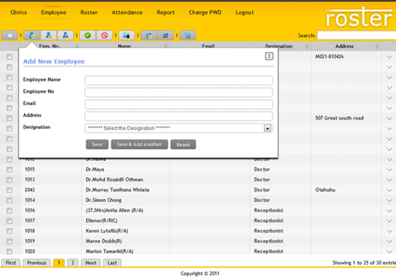
Task: Tick checkbox for Marion Tamariki row
Action: coord(9,251)
